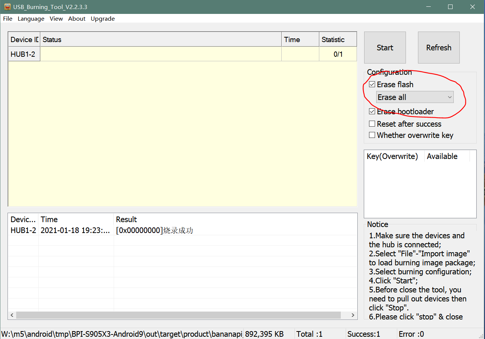Click the 892,395 KB size in status bar
Viewport: 485px width, 339px height.
[264, 334]
